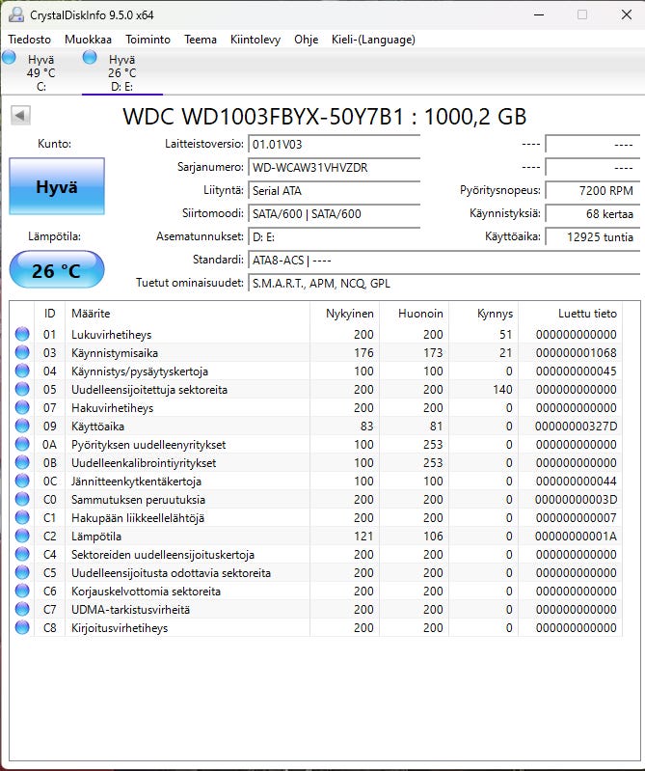The image size is (645, 771).
Task: Click status orb of UDMA-tarkistusvirheitä row
Action: (22, 609)
